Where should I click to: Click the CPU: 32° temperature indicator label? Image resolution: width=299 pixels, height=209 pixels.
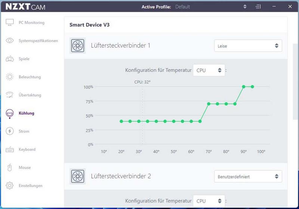tap(142, 82)
